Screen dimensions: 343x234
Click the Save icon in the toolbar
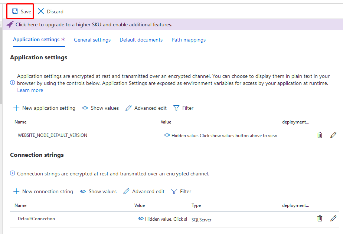[x=15, y=11]
